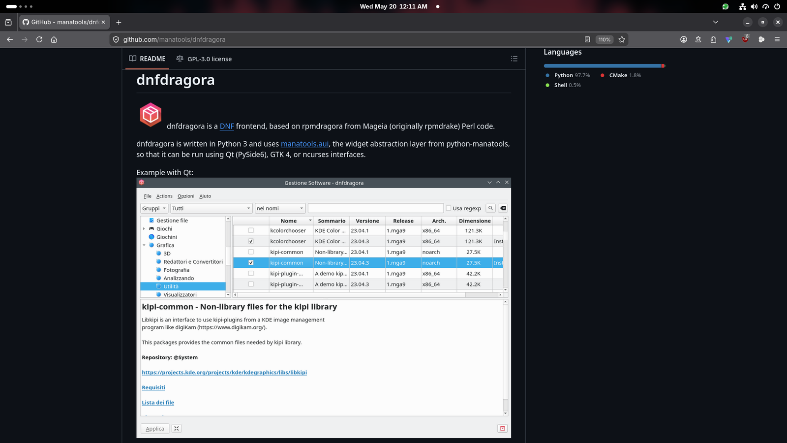Toggle reader view in address bar
This screenshot has height=443, width=787.
[587, 39]
